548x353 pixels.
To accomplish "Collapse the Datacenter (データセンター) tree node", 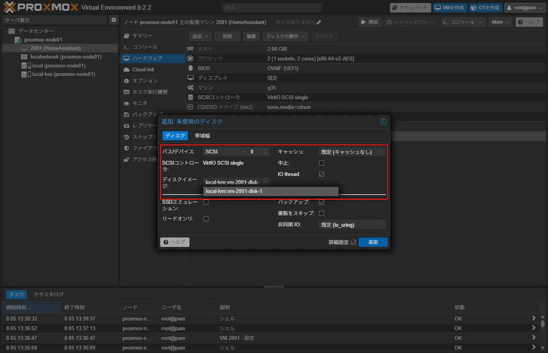I will [x=6, y=31].
